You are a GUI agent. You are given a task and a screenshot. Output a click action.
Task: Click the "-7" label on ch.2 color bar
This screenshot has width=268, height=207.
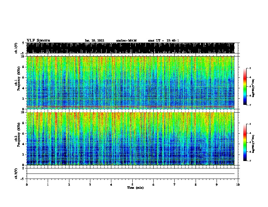pos(250,161)
